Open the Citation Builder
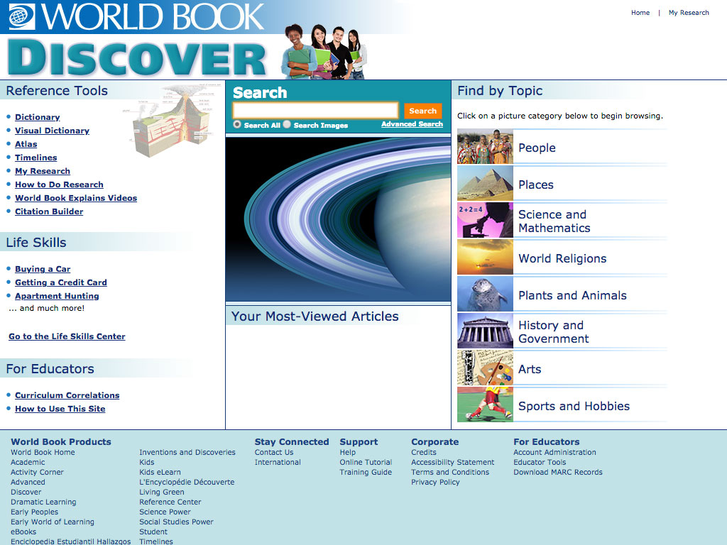This screenshot has height=545, width=727. [x=49, y=211]
